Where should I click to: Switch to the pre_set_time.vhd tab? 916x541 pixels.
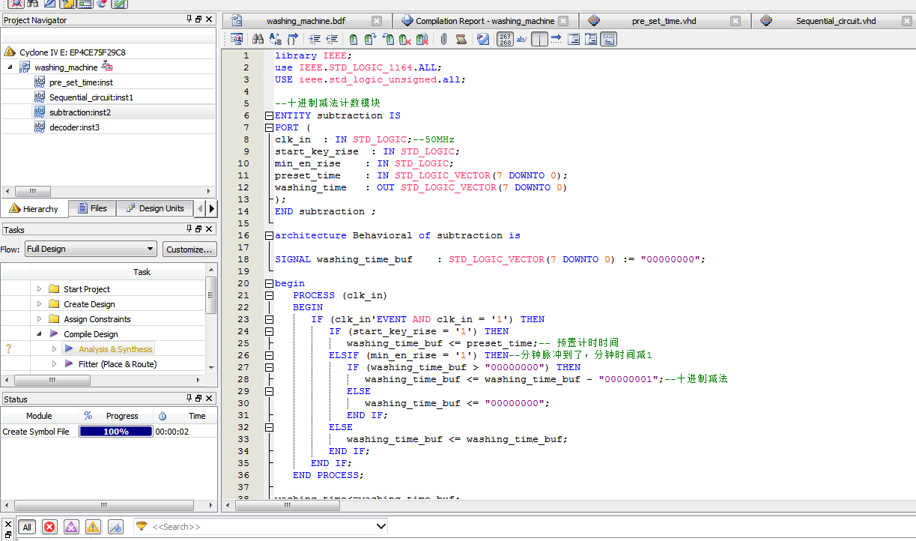pos(664,21)
